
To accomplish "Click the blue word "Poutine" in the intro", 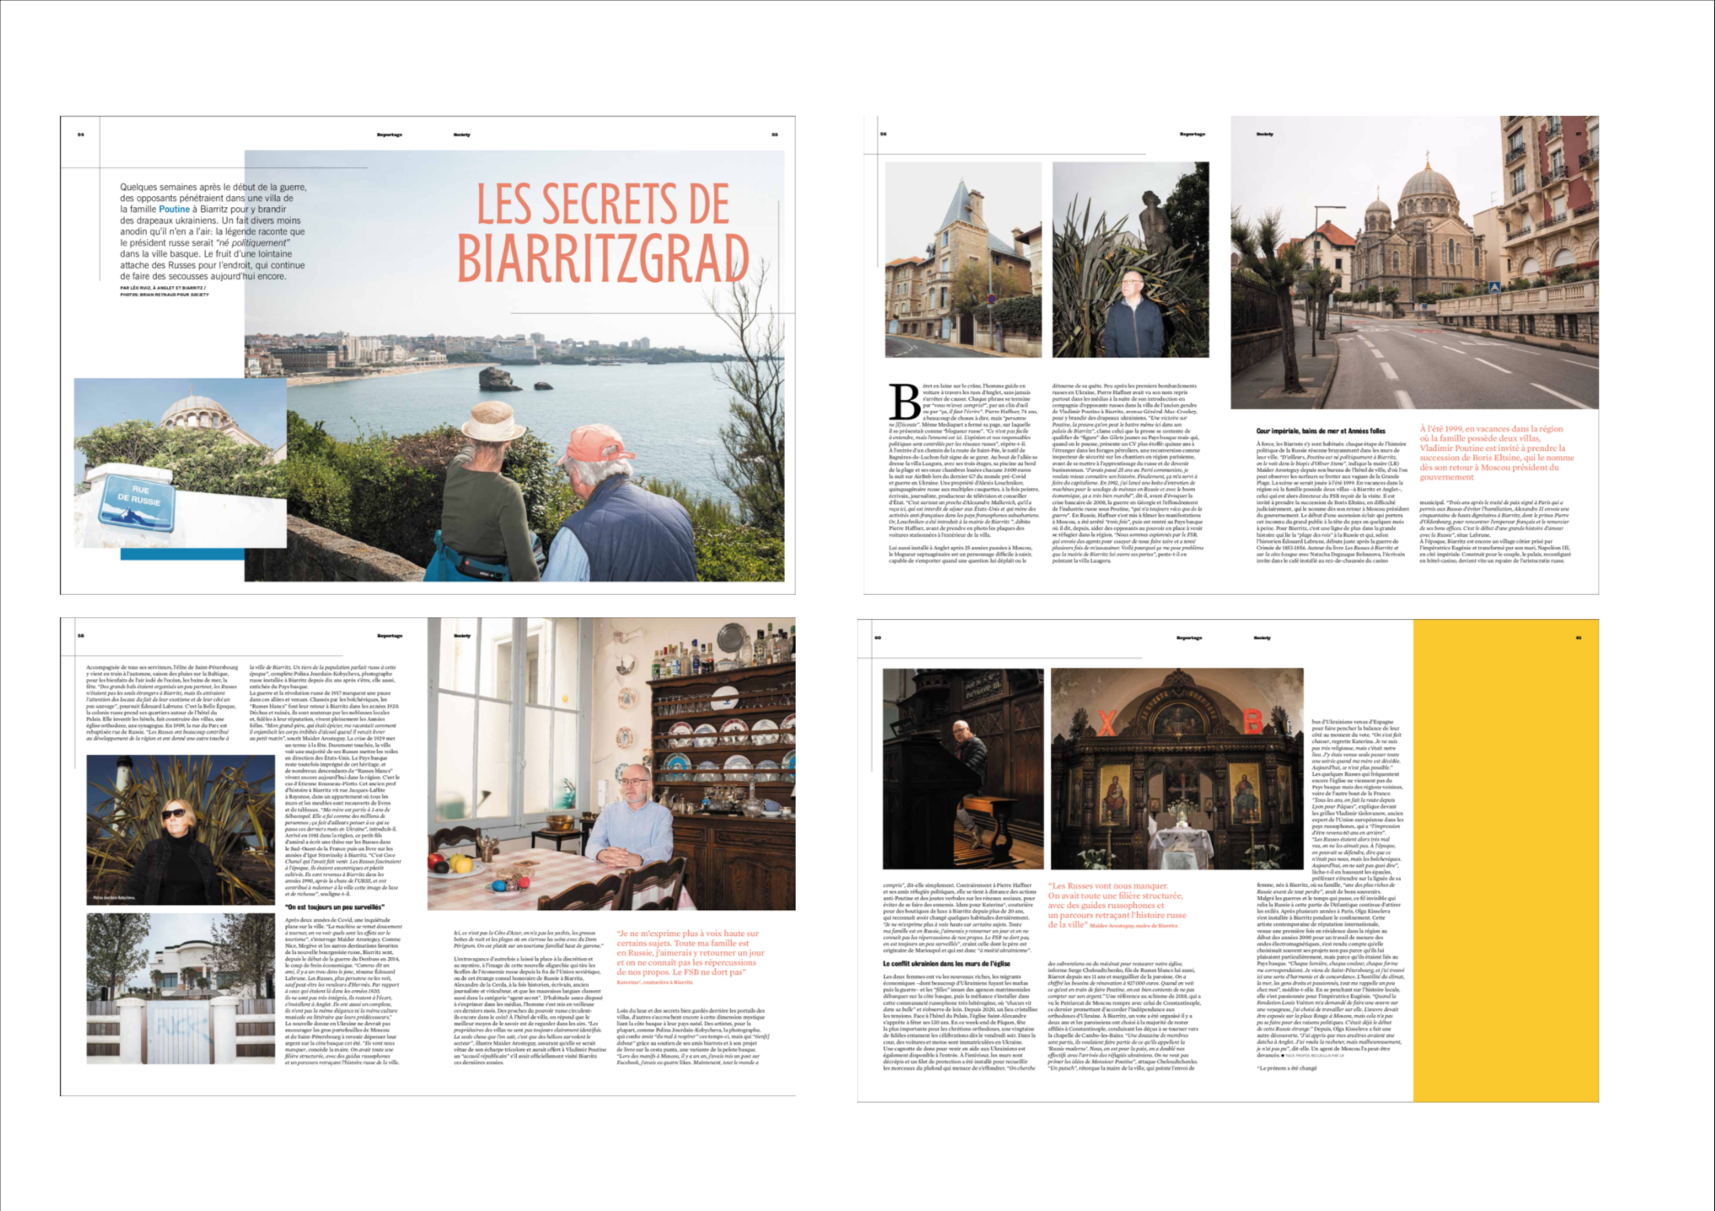I will pyautogui.click(x=174, y=209).
